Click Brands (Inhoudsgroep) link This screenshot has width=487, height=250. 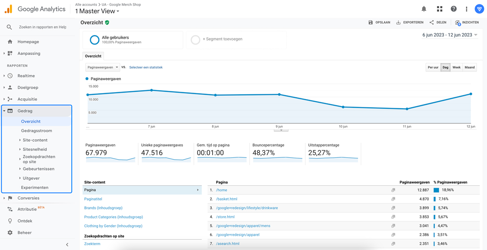tap(103, 208)
